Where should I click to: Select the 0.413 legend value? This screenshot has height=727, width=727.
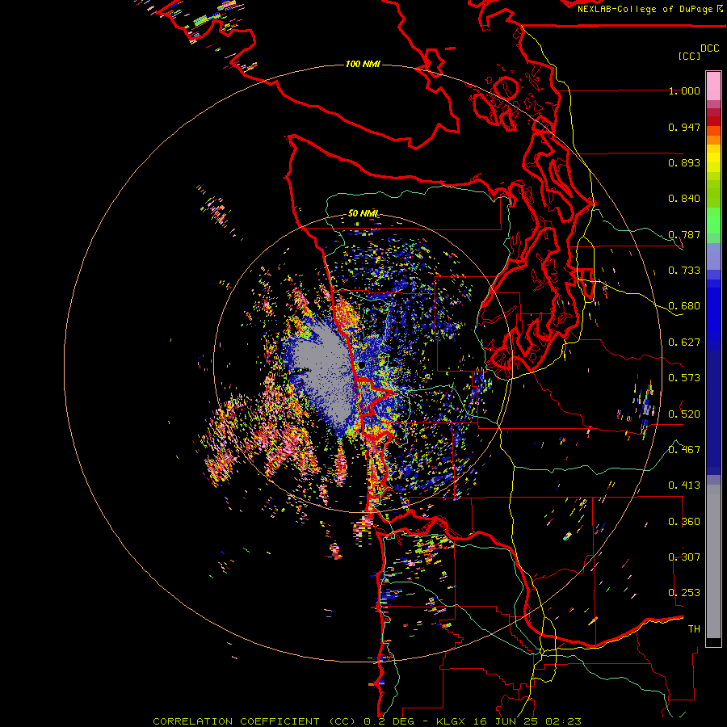684,485
